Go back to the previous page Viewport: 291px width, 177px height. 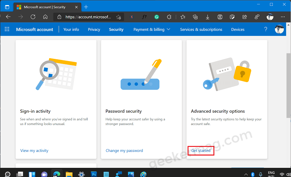[8, 17]
